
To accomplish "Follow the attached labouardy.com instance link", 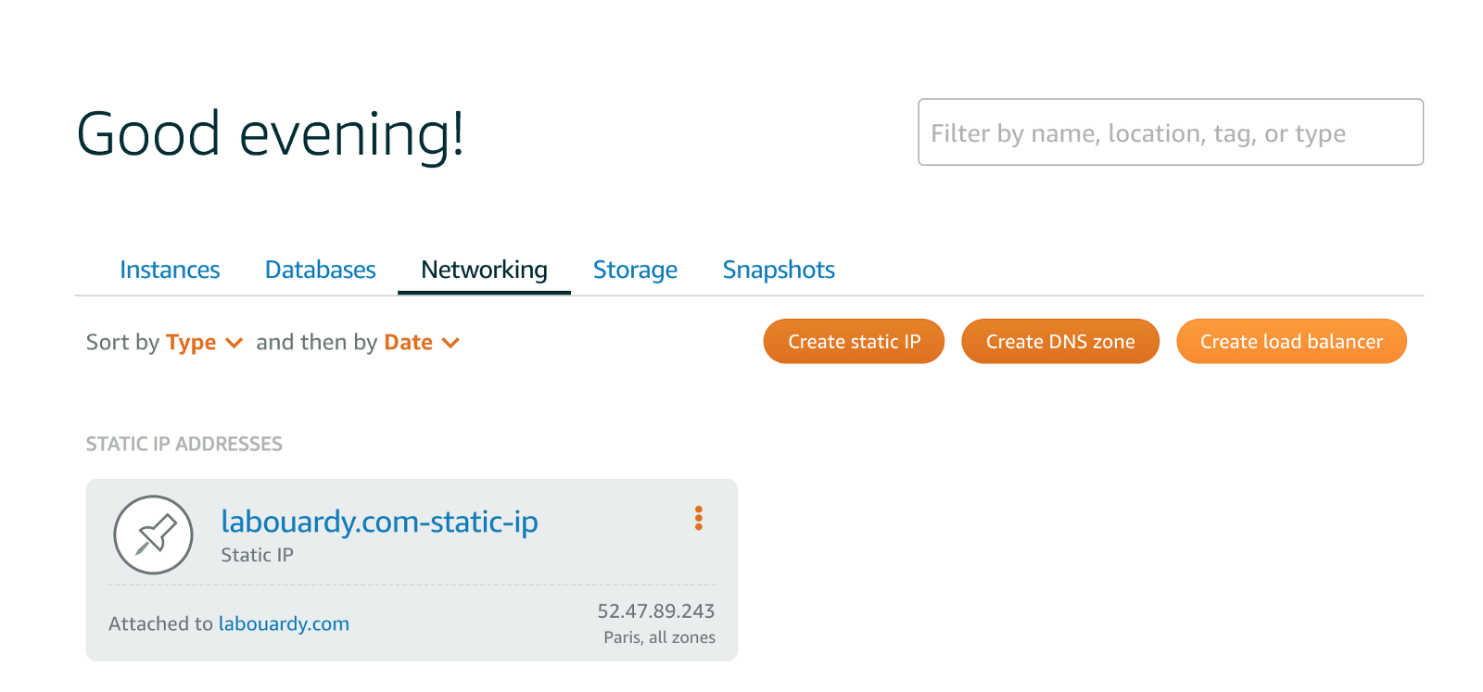I will (284, 623).
